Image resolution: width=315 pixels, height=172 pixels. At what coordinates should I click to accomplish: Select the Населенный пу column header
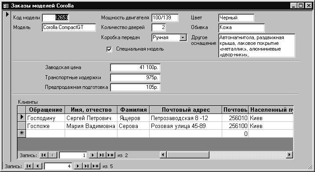point(271,110)
